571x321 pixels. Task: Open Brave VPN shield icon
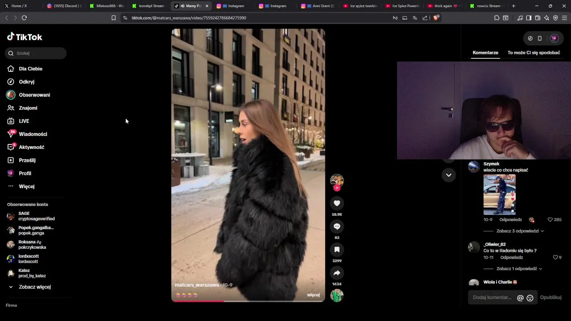pyautogui.click(x=555, y=18)
